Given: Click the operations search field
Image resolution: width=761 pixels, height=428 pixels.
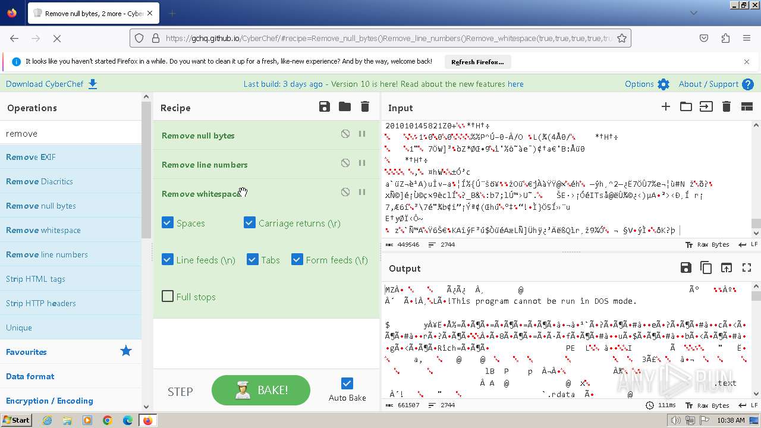Looking at the screenshot, I should pos(71,133).
